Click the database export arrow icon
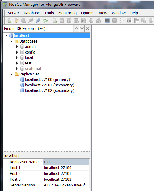 pos(151,20)
